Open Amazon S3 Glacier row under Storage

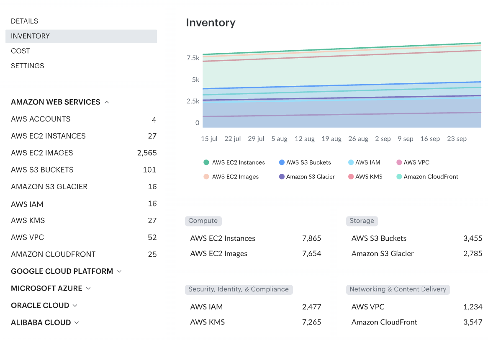click(x=417, y=254)
